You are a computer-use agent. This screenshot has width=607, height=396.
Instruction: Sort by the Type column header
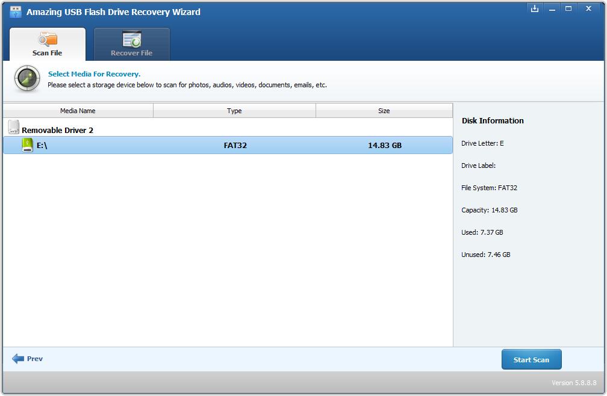click(x=234, y=111)
